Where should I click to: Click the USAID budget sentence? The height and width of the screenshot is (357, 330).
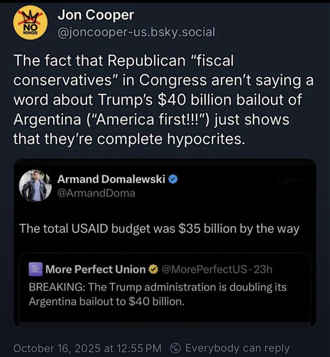[159, 229]
